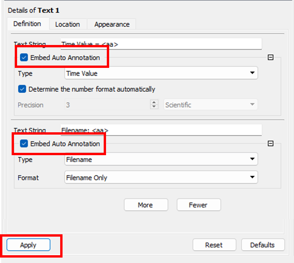Switch to the Location tab

(68, 24)
